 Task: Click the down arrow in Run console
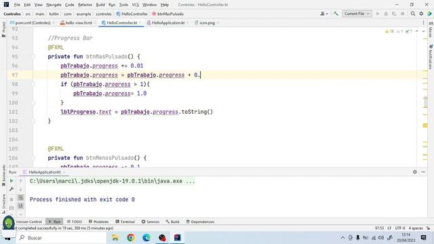pos(20,189)
